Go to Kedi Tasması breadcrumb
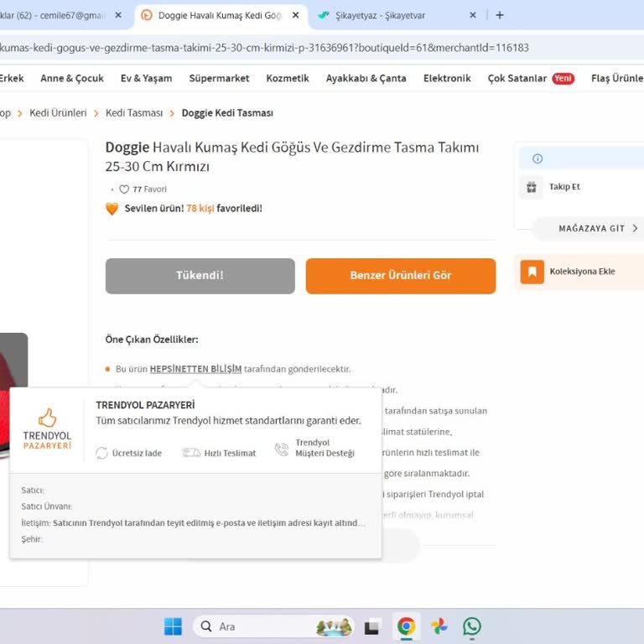 pos(134,113)
